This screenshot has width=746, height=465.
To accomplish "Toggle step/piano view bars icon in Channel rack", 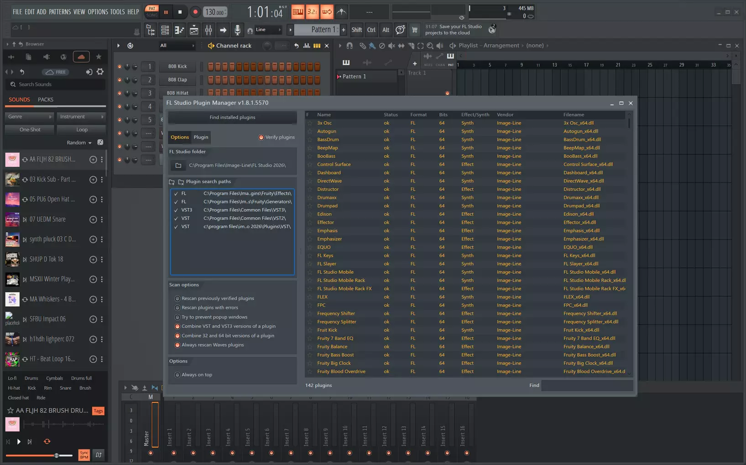I will tap(317, 46).
